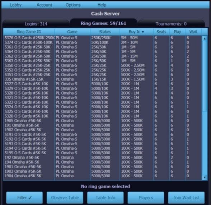Toggle the Filter button checkmark
This screenshot has width=211, height=205.
coord(24,198)
